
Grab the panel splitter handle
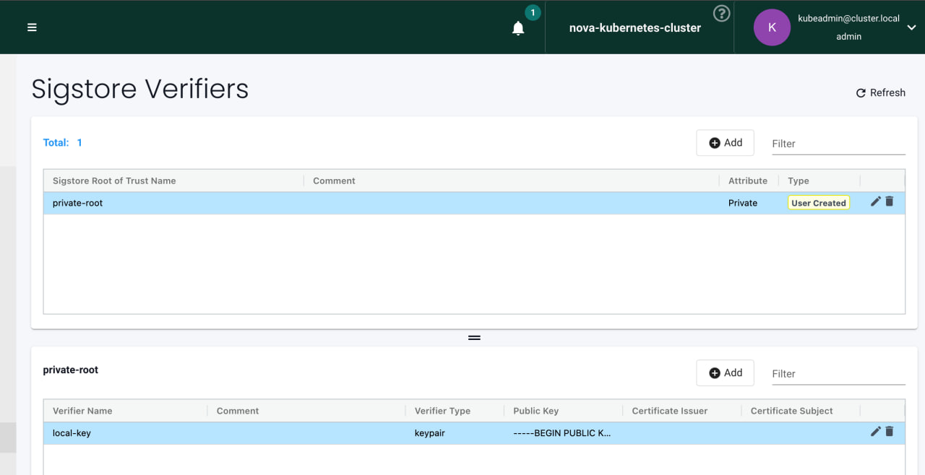[x=474, y=338]
